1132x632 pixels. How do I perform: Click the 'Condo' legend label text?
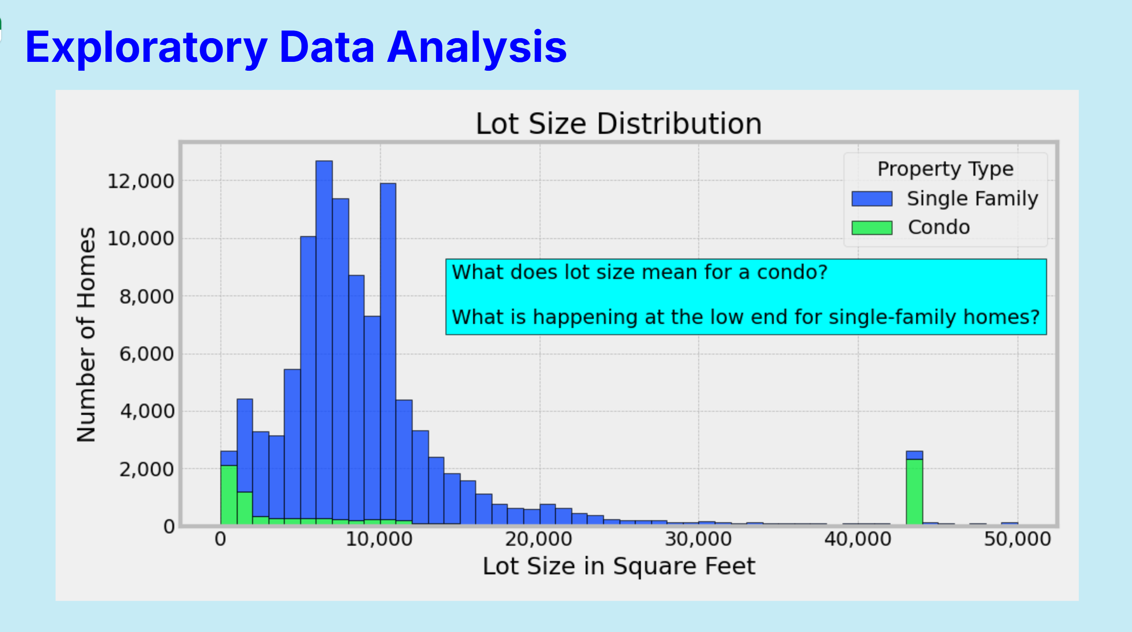pos(939,227)
